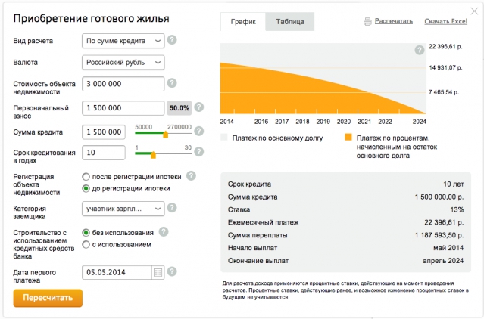This screenshot has height=319, width=484.
Task: Click Скачать Excel link
Action: (x=445, y=21)
